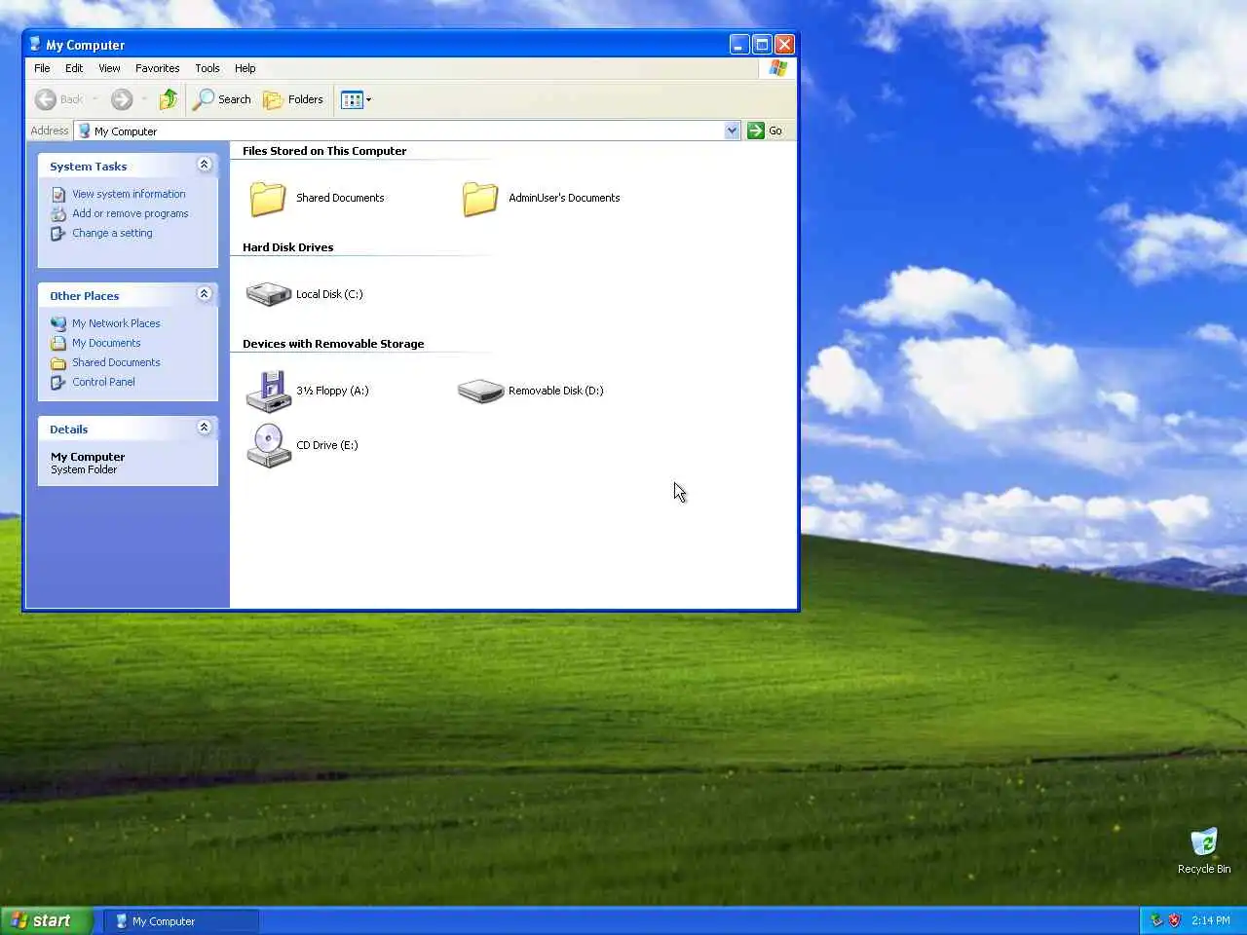The width and height of the screenshot is (1247, 935).
Task: Click the Details panel header text
Action: [69, 430]
